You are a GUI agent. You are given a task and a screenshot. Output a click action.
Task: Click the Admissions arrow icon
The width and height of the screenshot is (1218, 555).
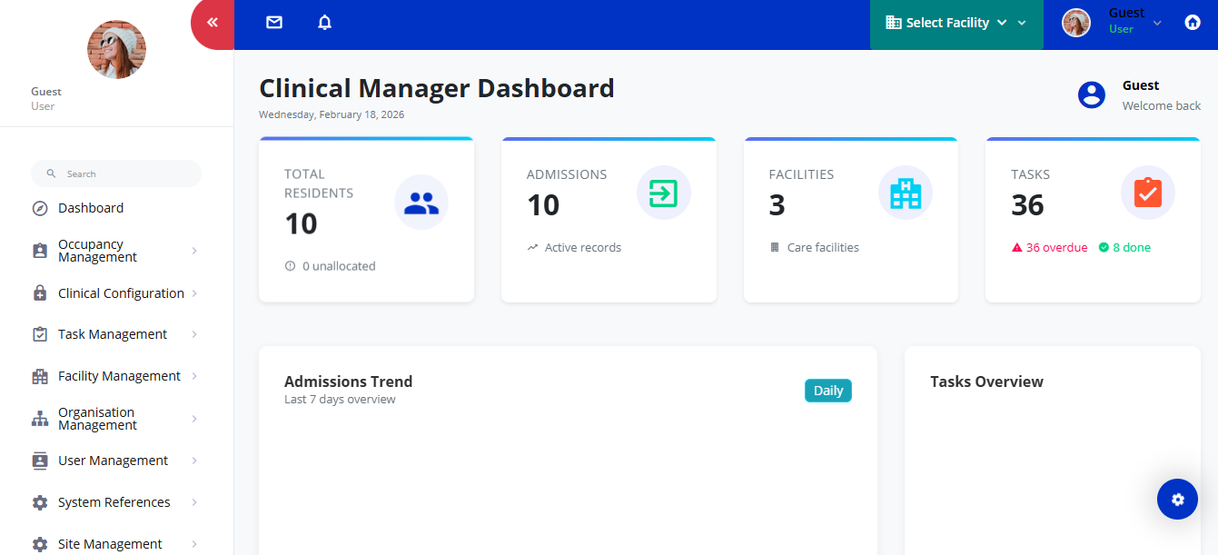coord(663,193)
